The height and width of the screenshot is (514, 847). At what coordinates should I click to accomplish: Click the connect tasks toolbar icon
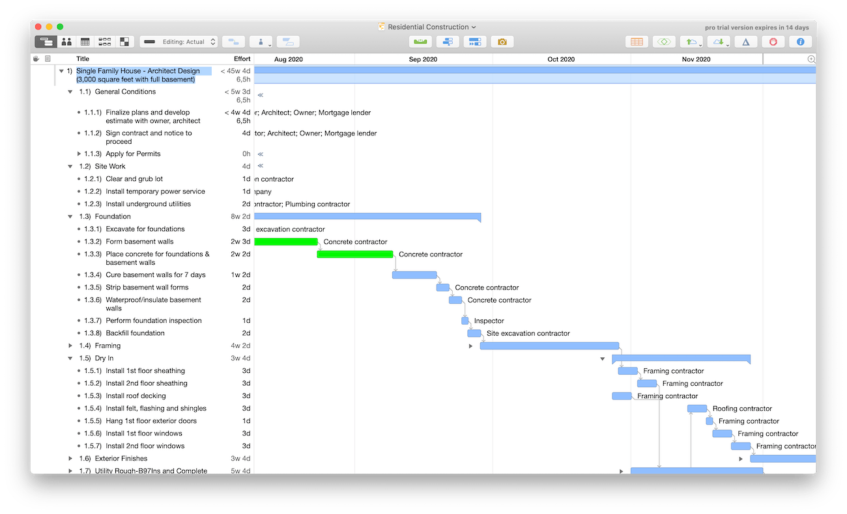tap(233, 42)
